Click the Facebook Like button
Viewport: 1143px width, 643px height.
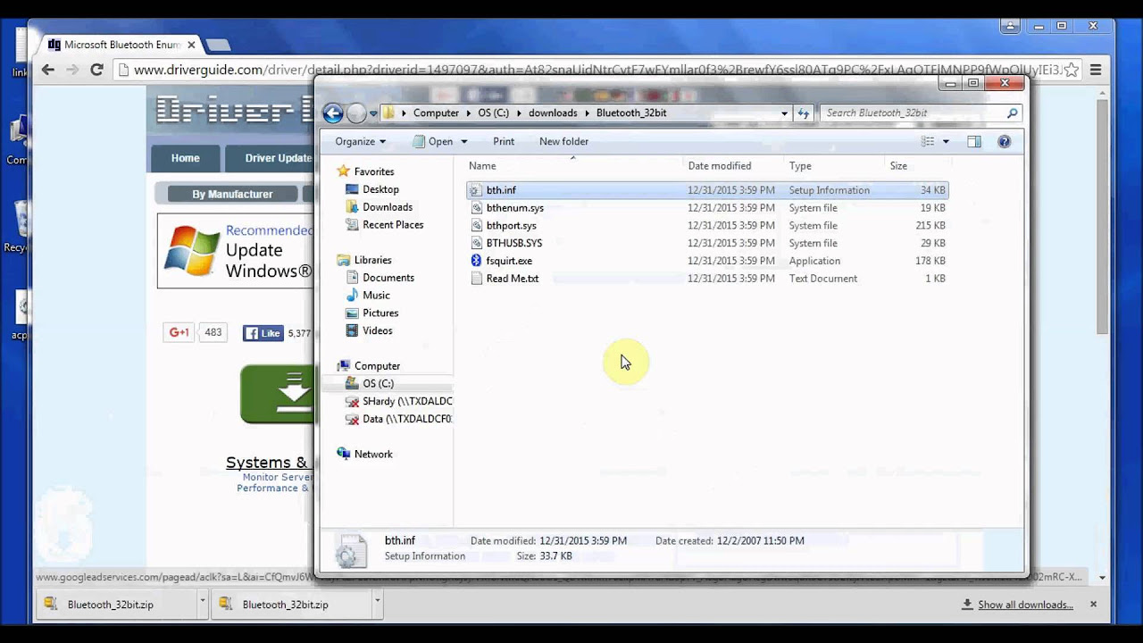(263, 333)
